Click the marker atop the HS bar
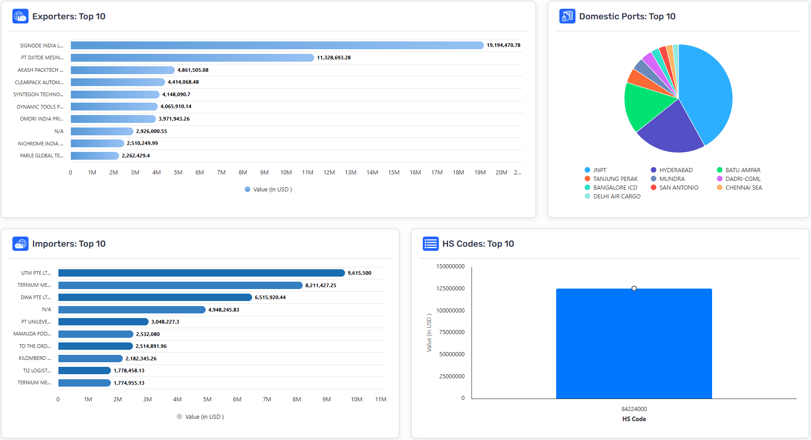Screen dimensions: 811x440 coord(634,289)
